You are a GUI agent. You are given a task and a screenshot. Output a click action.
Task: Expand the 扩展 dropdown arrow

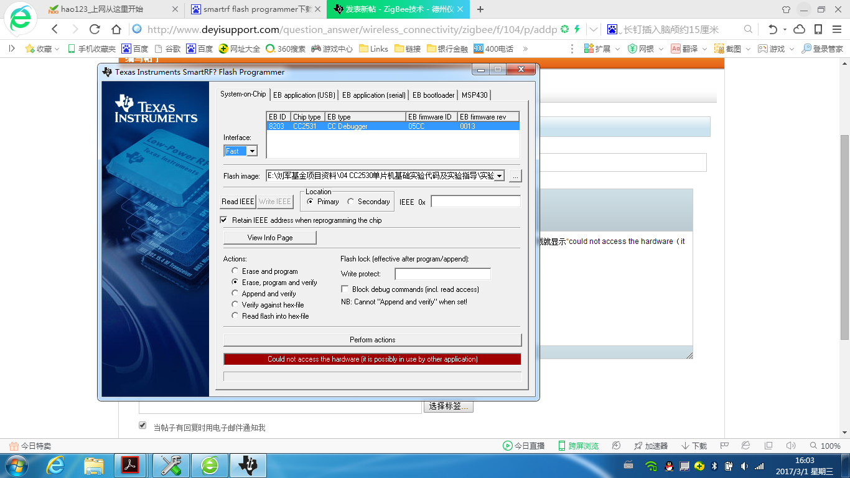coord(617,49)
